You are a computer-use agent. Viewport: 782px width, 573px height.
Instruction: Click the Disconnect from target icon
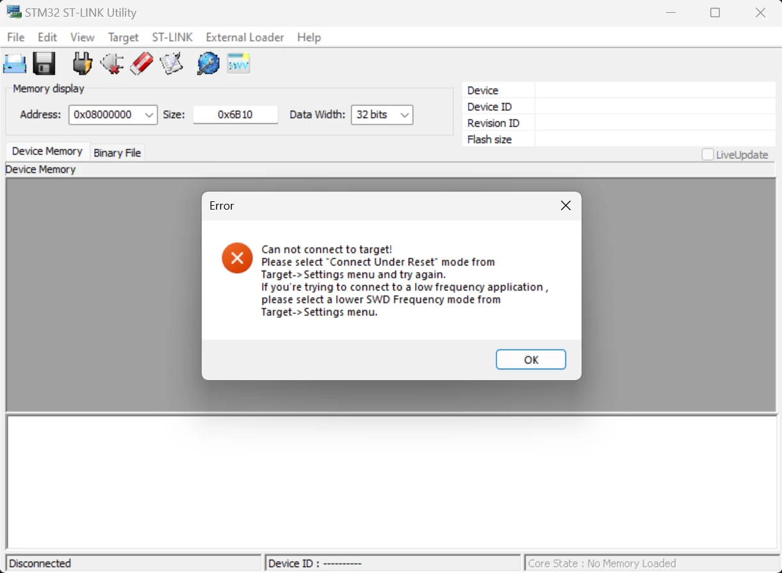click(x=111, y=63)
